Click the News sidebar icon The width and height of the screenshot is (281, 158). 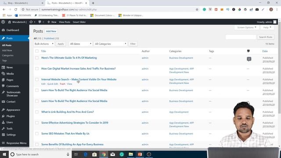3,67
